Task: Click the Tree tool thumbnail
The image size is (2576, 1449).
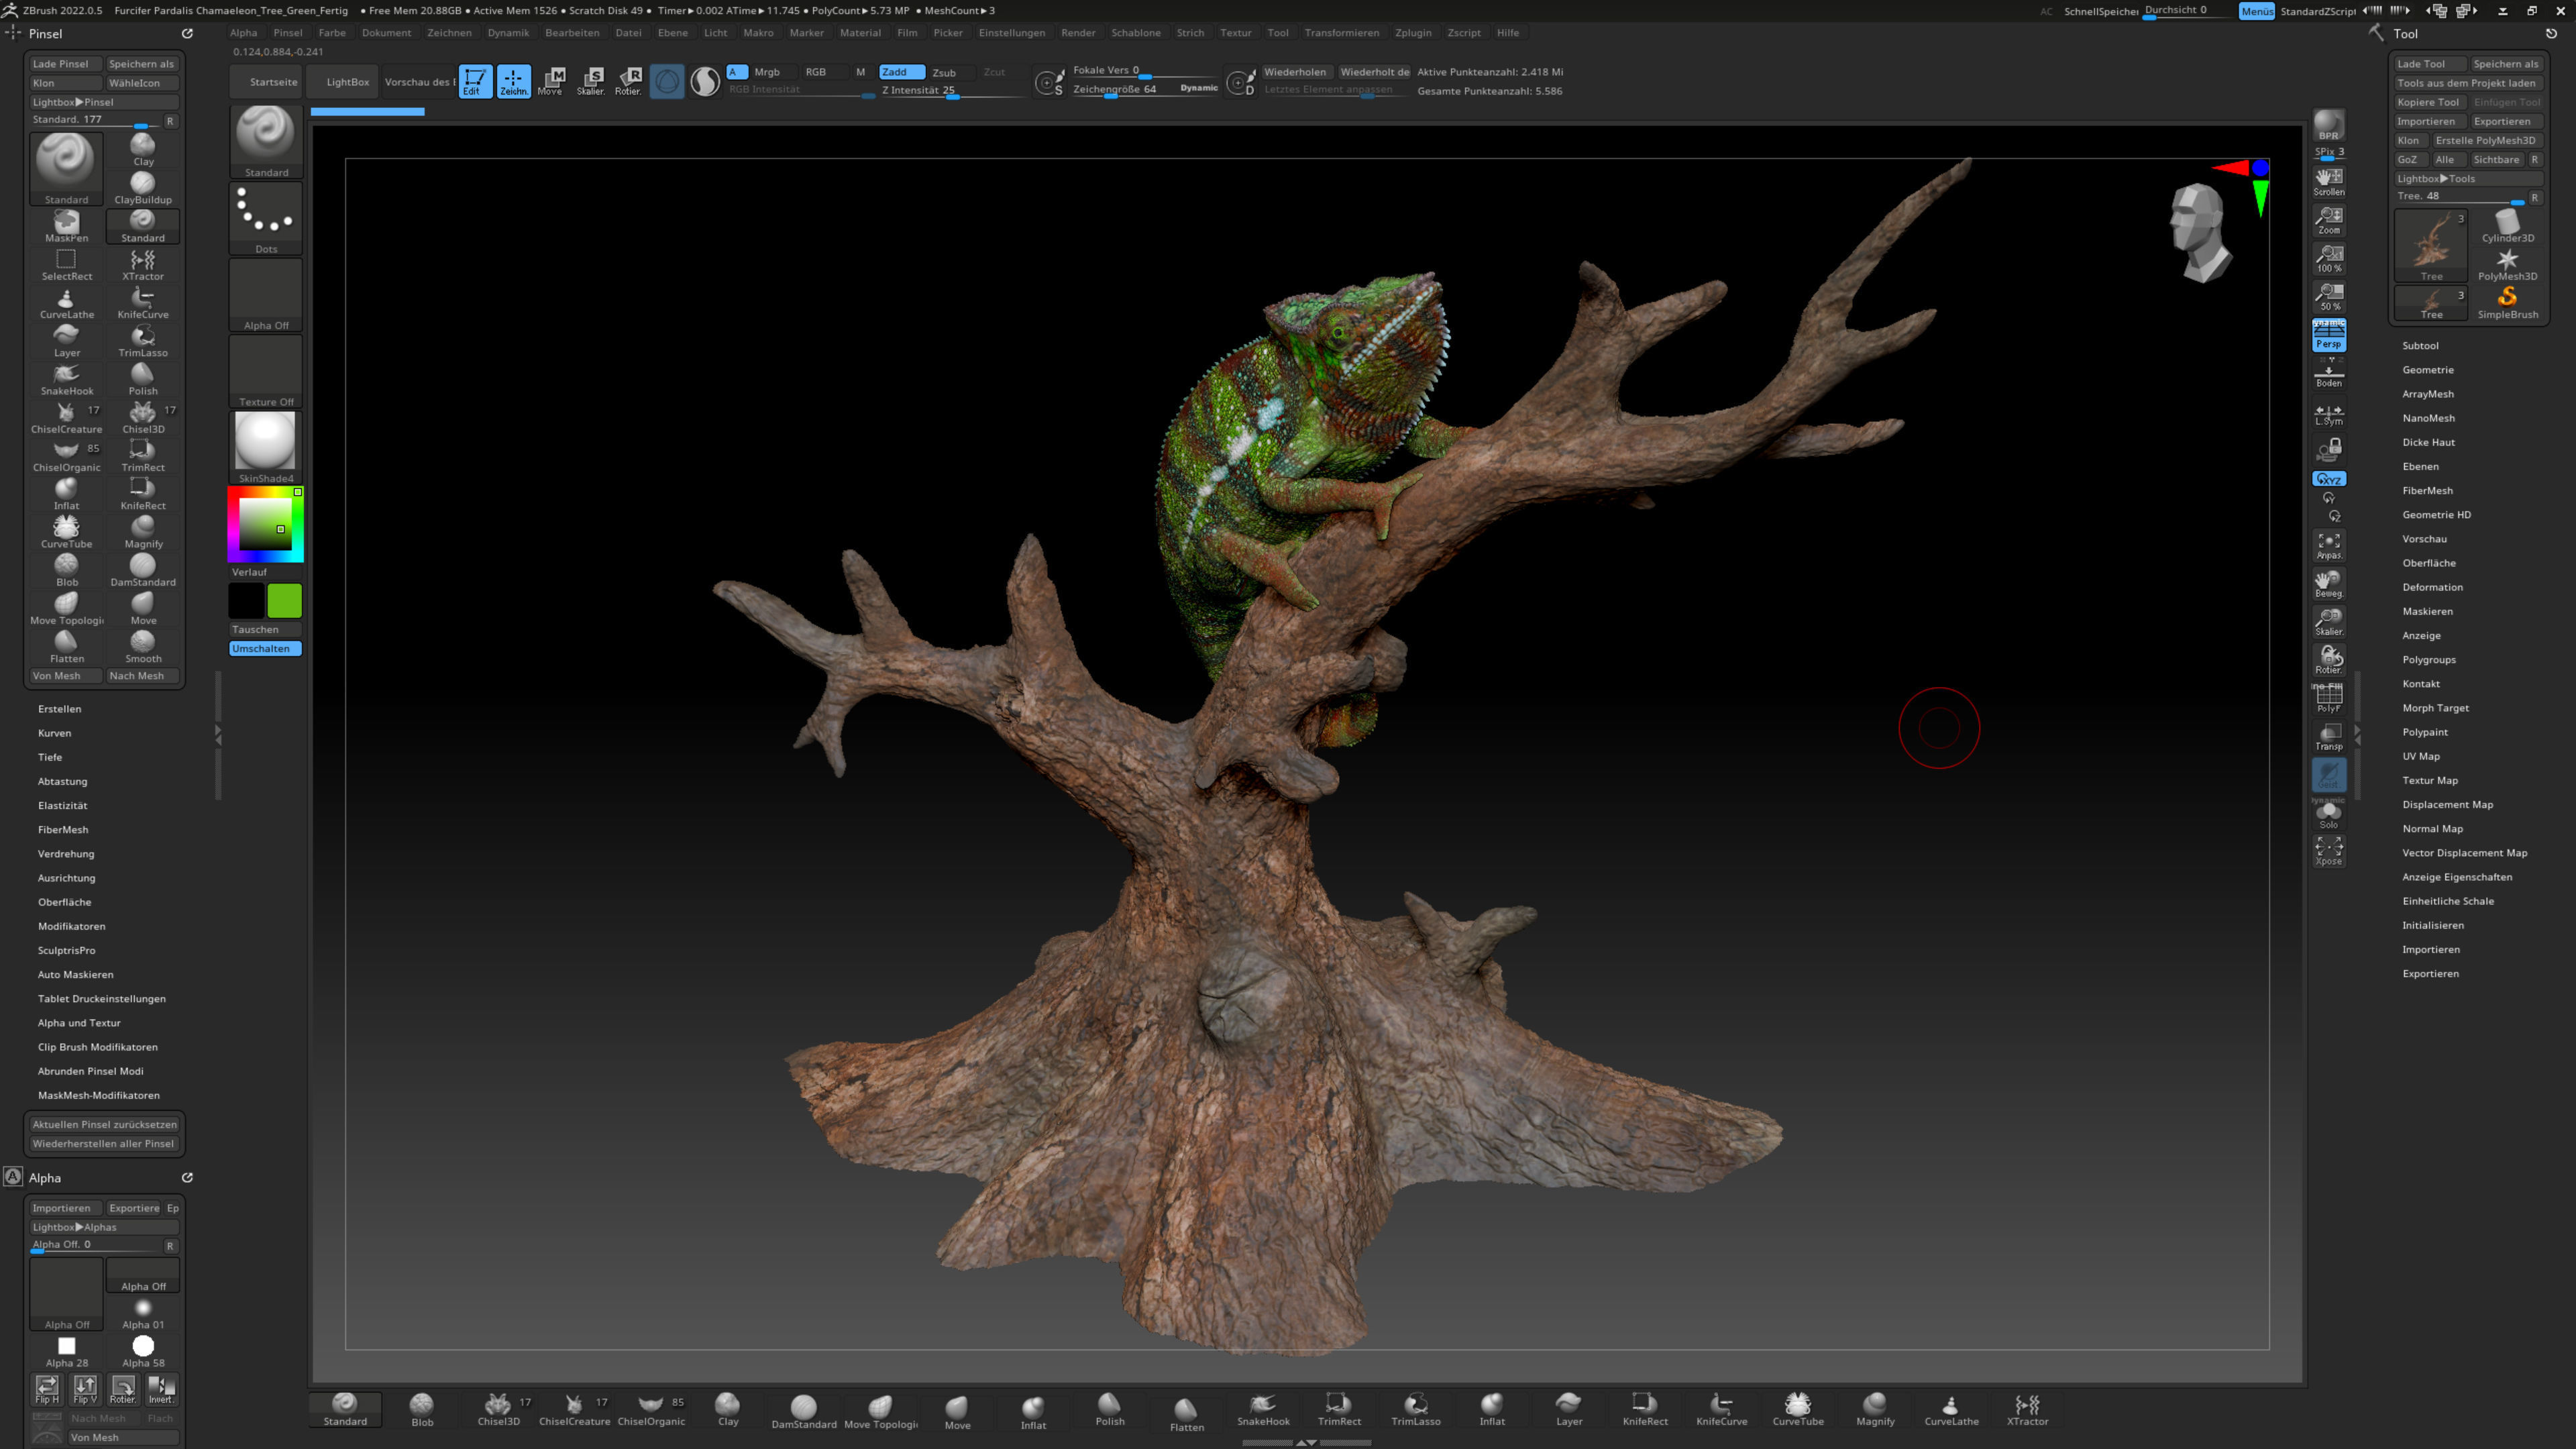Action: click(2431, 245)
